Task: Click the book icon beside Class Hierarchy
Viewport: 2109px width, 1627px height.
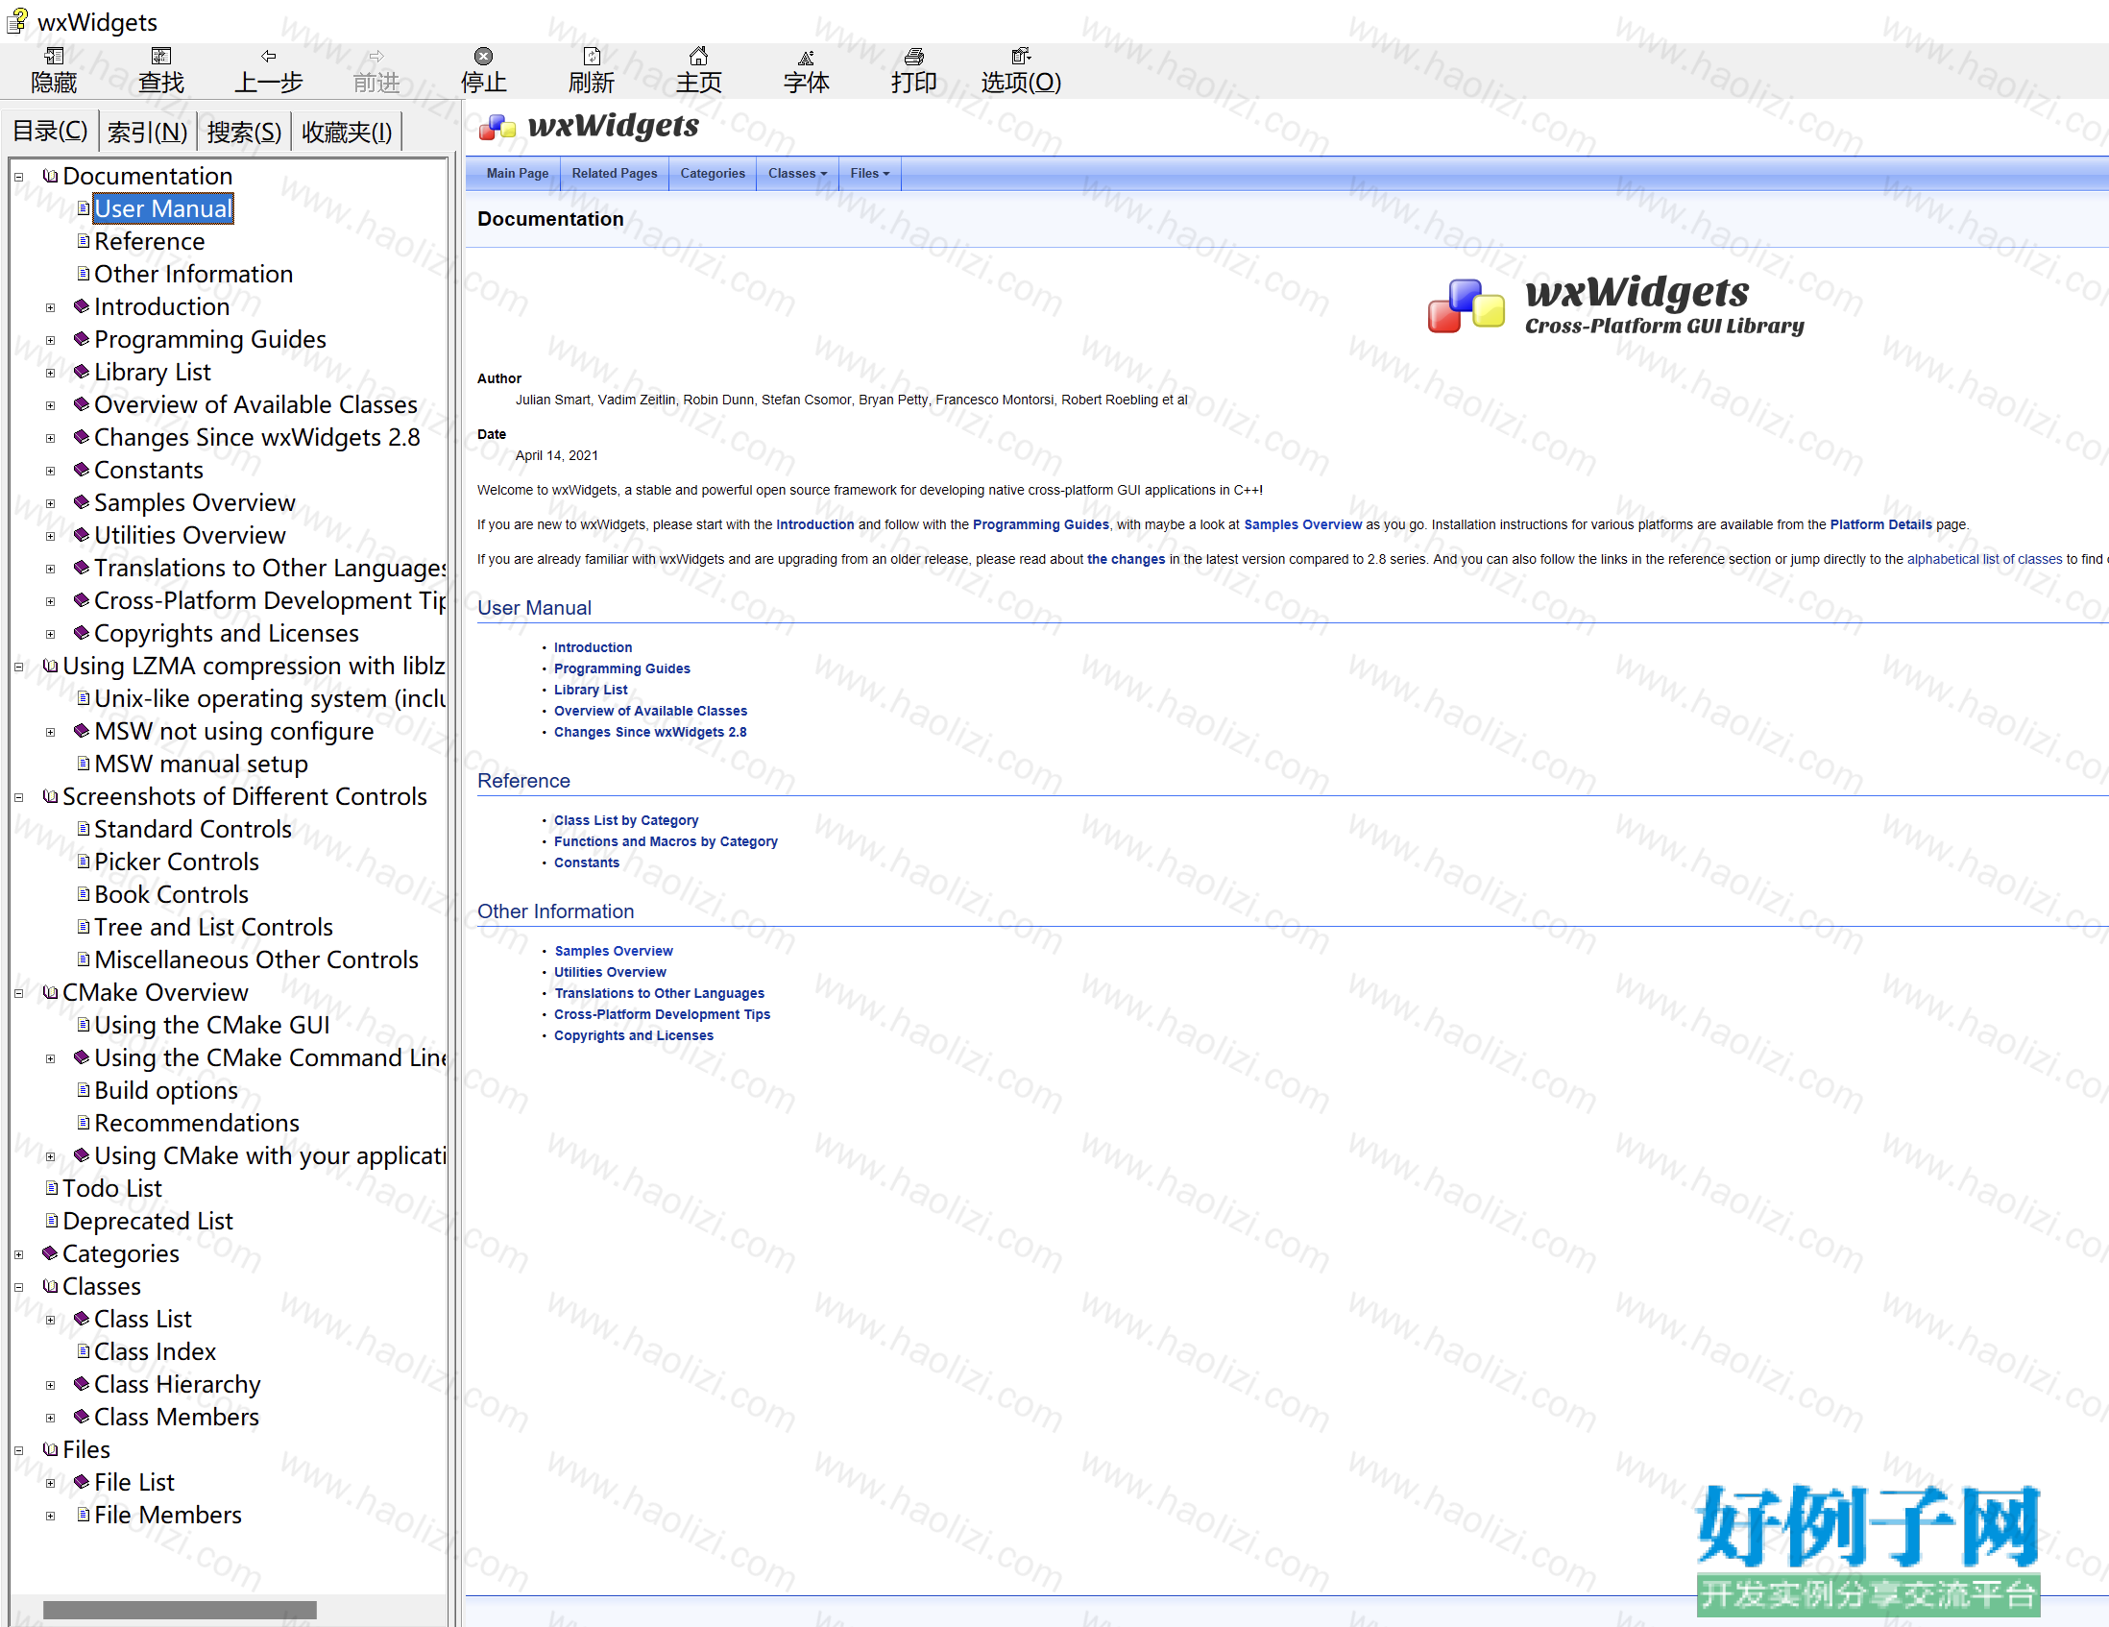Action: (82, 1385)
